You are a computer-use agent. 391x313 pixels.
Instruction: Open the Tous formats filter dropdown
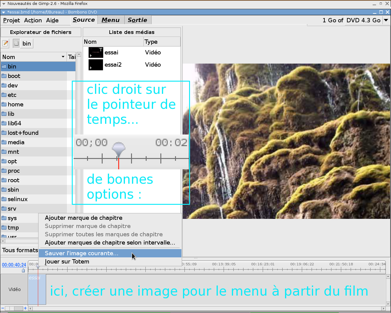20,250
